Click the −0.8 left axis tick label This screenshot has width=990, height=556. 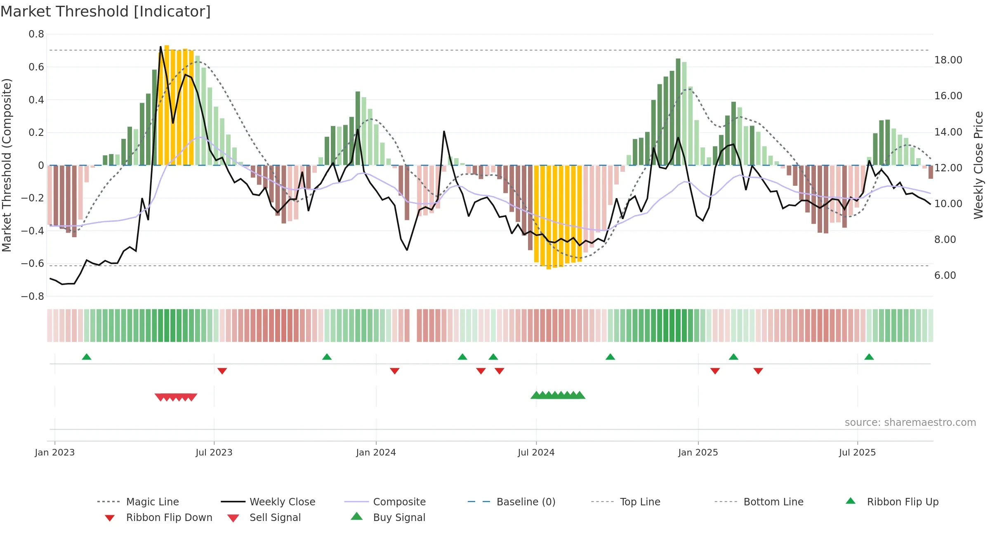32,297
